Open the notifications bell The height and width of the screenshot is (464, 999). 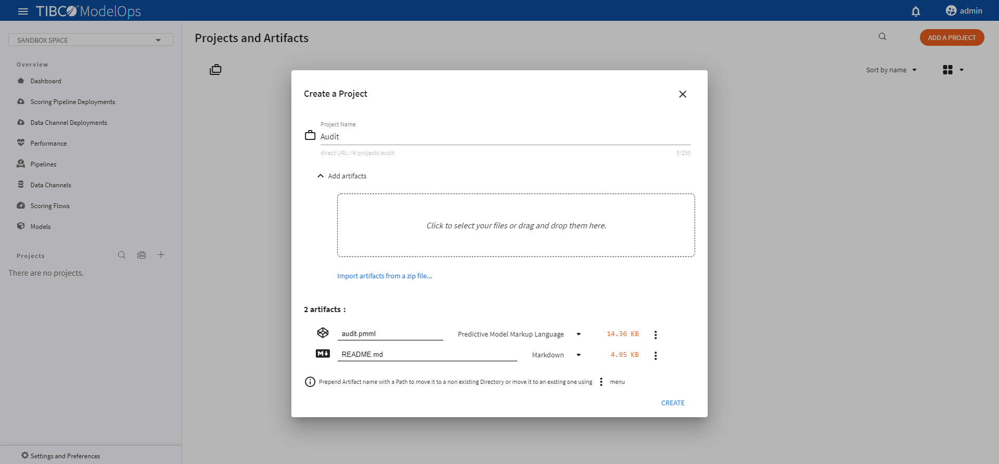coord(916,11)
